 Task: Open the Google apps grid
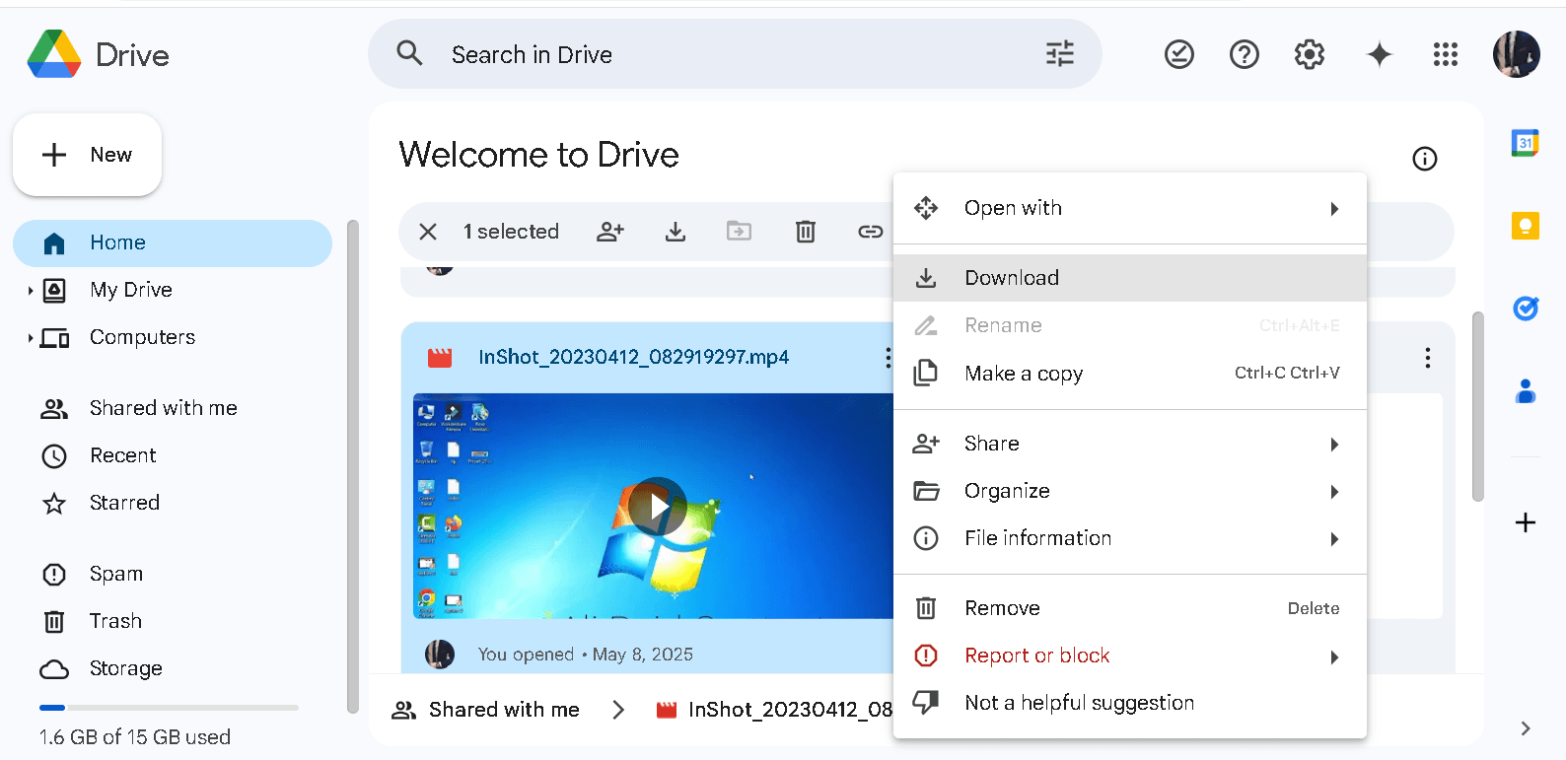(1446, 54)
